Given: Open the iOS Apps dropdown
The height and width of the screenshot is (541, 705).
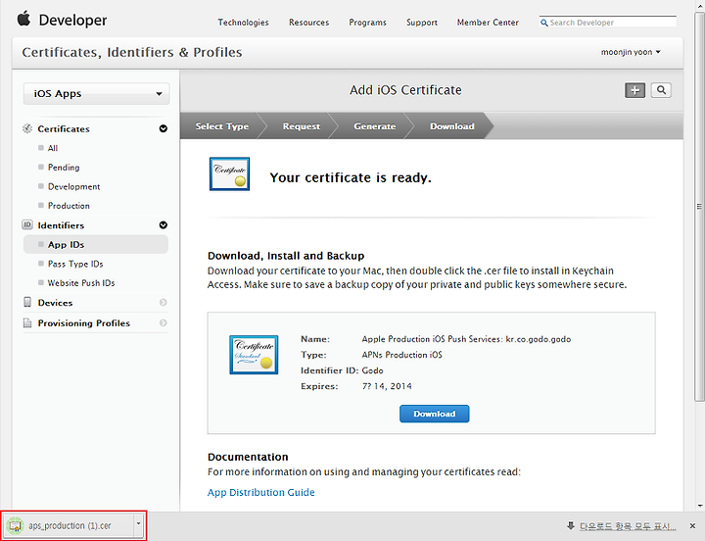Looking at the screenshot, I should (x=96, y=94).
